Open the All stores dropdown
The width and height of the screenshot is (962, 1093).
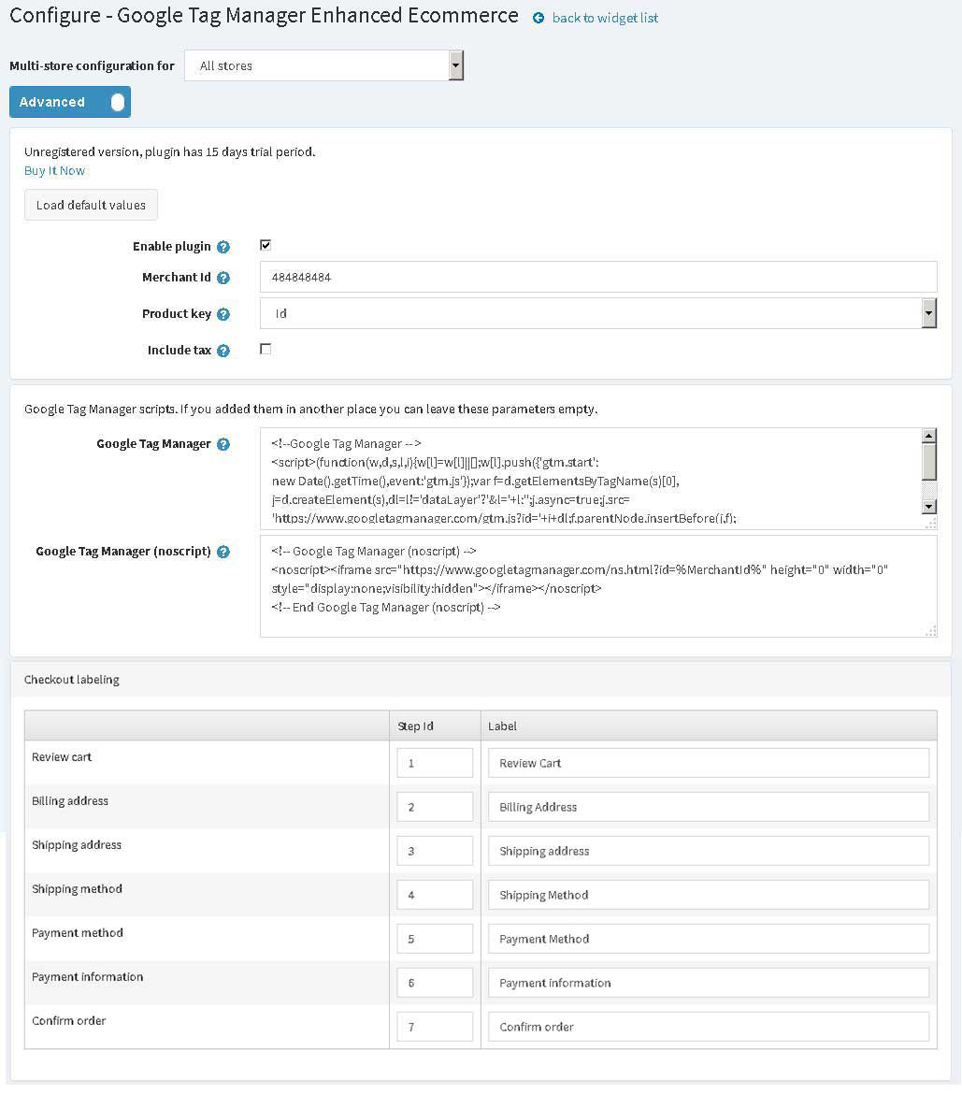(x=324, y=65)
